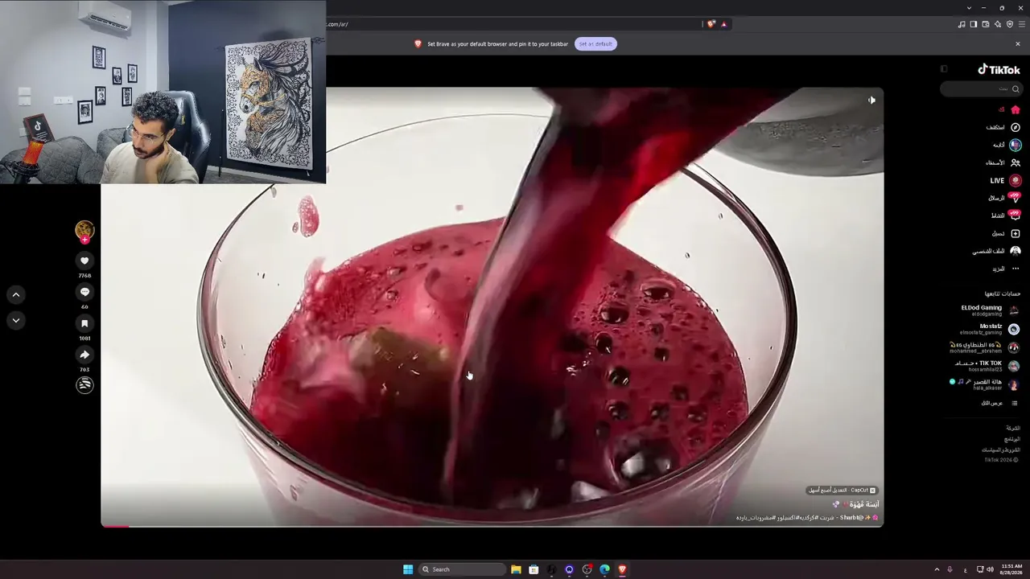Like the video with the heart icon
Screen dimensions: 1030x579
84,261
